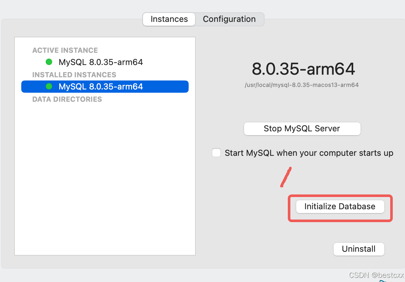The height and width of the screenshot is (282, 405).
Task: Select the highlighted MySQL 8.0.35-arm64 installed instance
Action: click(x=100, y=86)
